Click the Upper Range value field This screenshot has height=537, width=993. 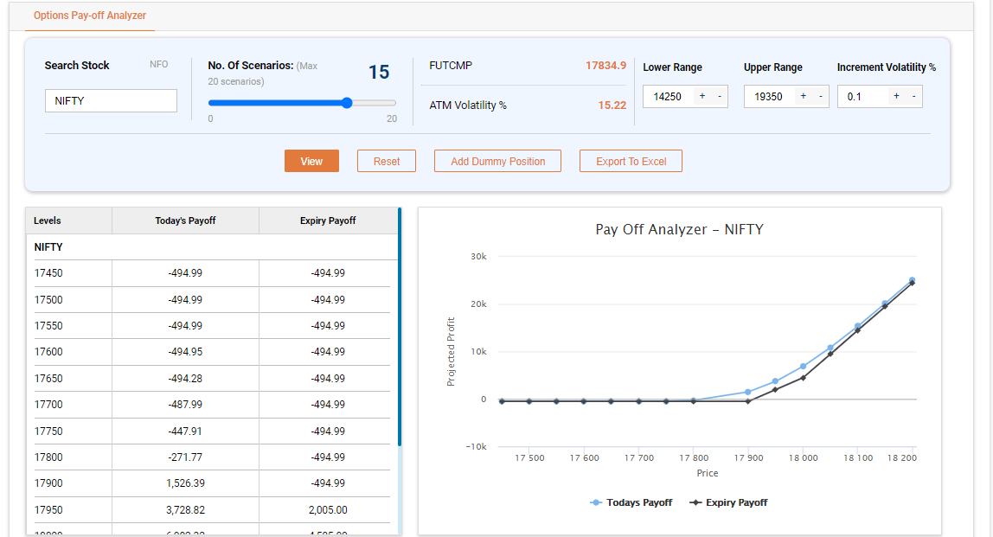click(768, 97)
